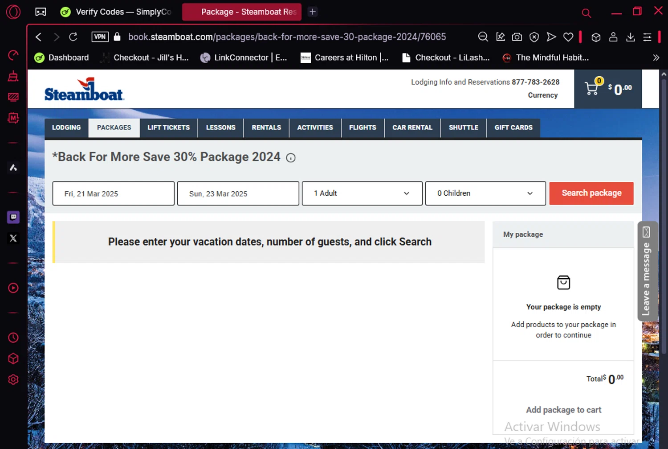Select the PACKAGES tab
The image size is (668, 449).
(x=114, y=128)
